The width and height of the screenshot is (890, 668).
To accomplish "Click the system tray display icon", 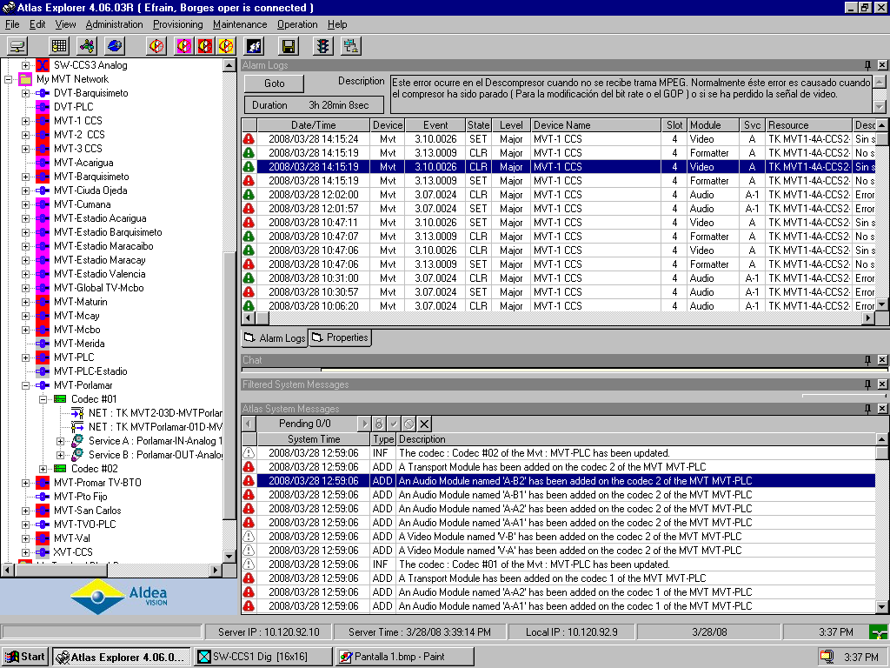I will (827, 658).
